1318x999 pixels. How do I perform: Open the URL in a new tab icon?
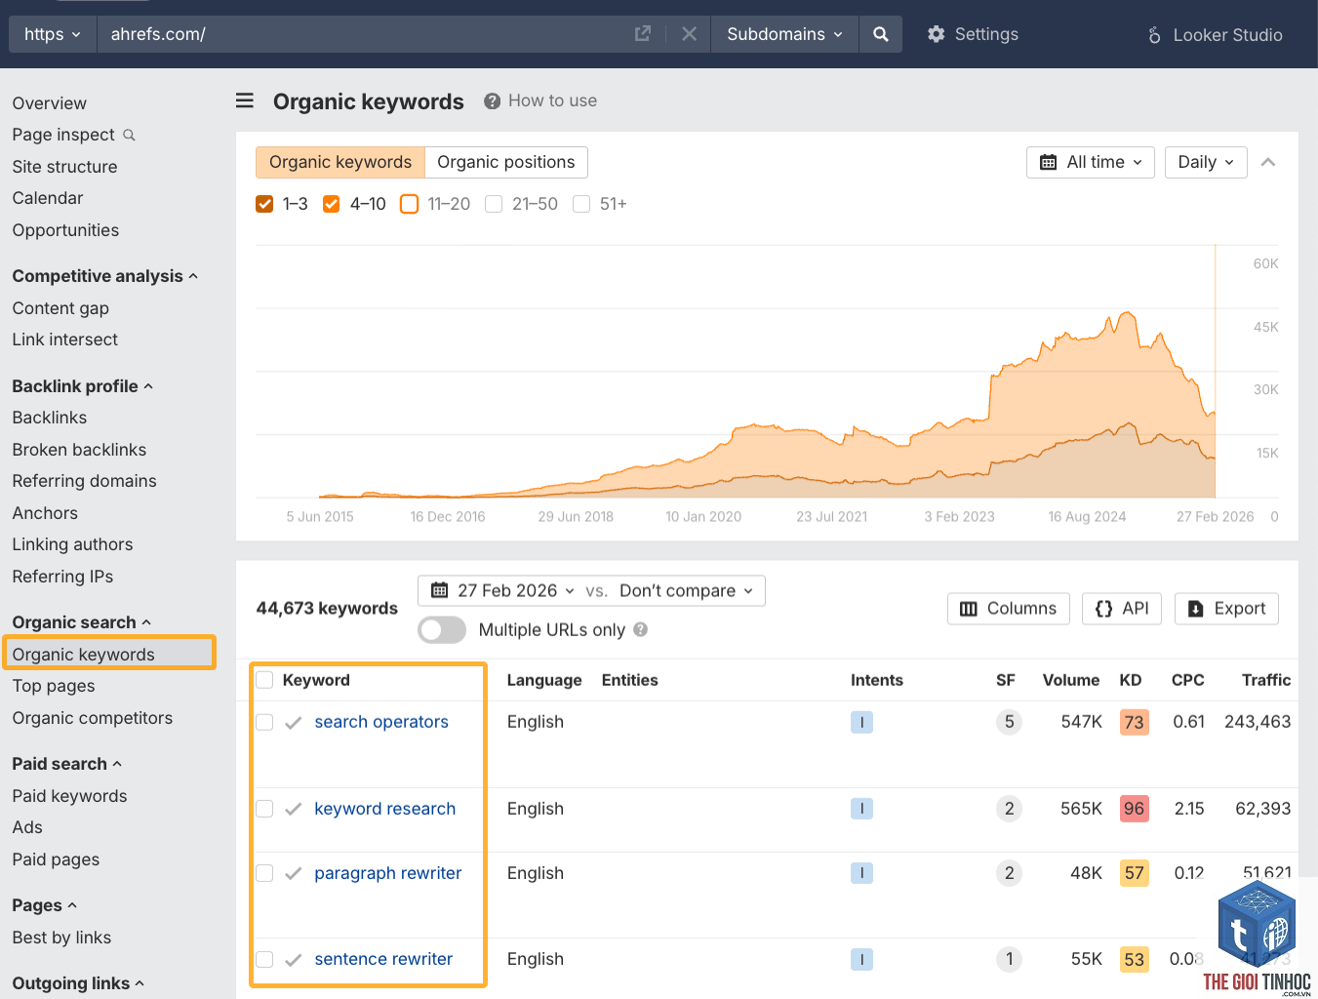pyautogui.click(x=642, y=34)
